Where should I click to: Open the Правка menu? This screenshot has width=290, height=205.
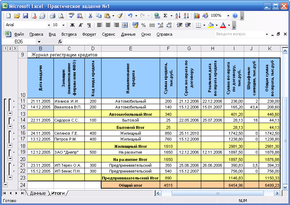36,35
